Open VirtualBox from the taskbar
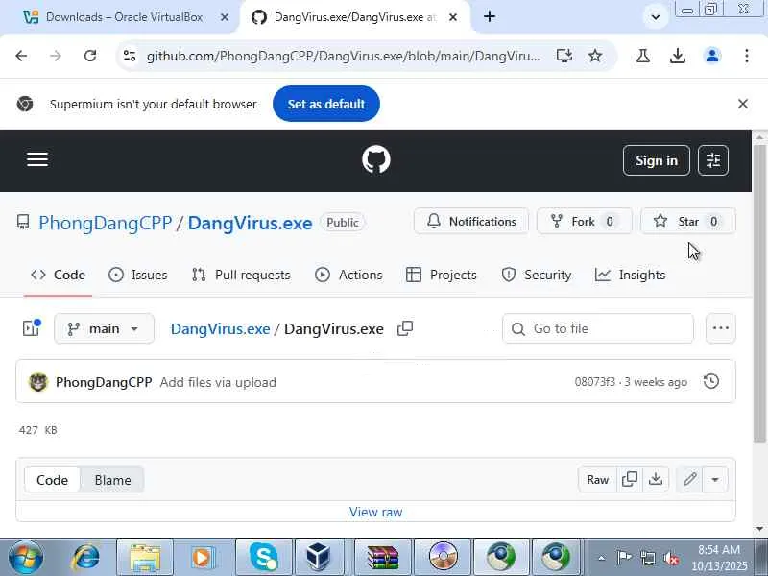This screenshot has height=576, width=768. pos(319,558)
